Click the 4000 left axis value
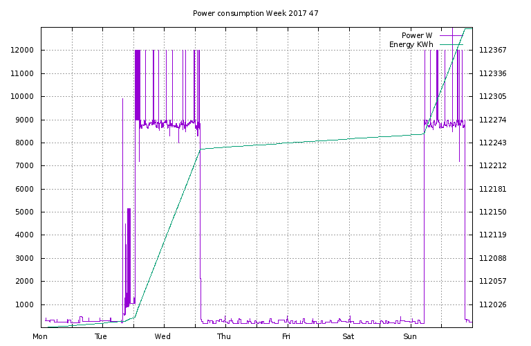Image resolution: width=531 pixels, height=346 pixels. (x=24, y=235)
